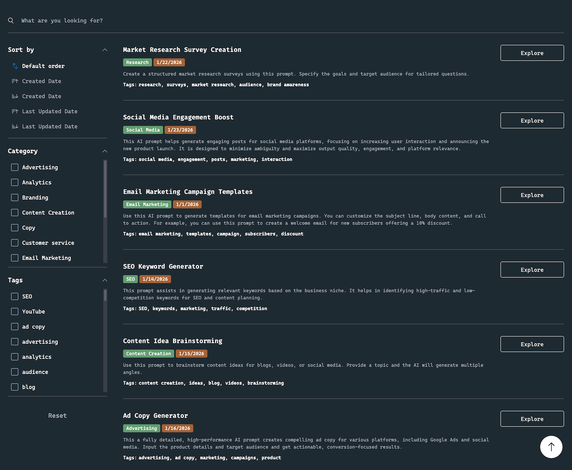Viewport: 572px width, 470px height.
Task: Click the Created Date ascending sort icon
Action: pyautogui.click(x=15, y=81)
